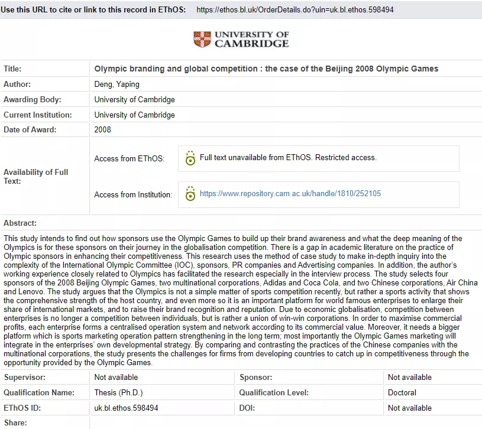482x429 pixels.
Task: Click the access icon beside the repository link
Action: click(x=190, y=194)
